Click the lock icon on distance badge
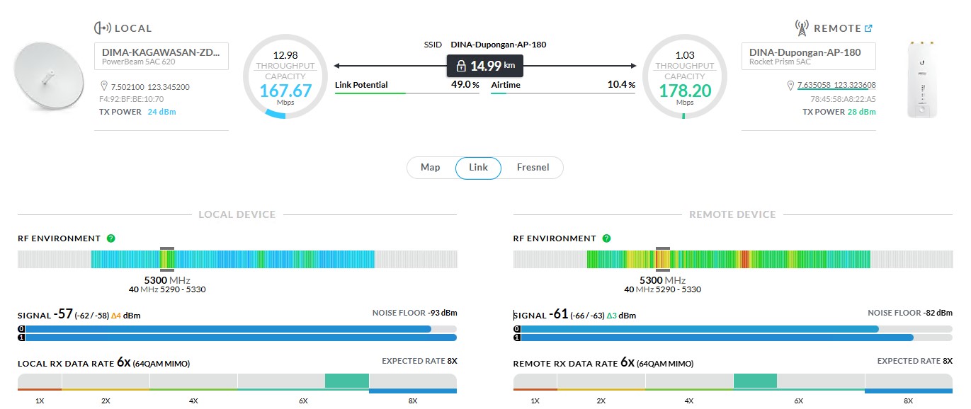The image size is (971, 409). pos(461,66)
